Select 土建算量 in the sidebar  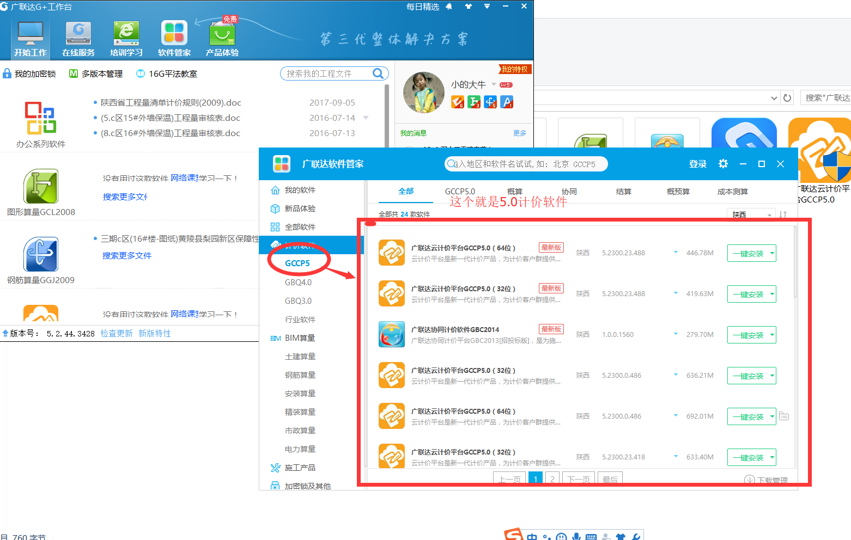point(300,357)
